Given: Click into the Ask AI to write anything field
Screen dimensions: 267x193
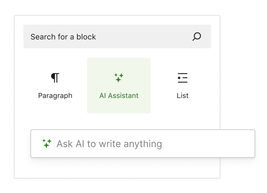Looking at the screenshot, I should (x=143, y=144).
